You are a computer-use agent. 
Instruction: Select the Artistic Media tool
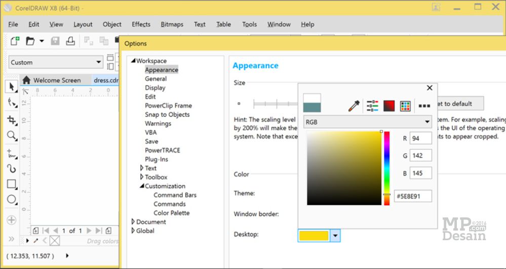point(12,168)
